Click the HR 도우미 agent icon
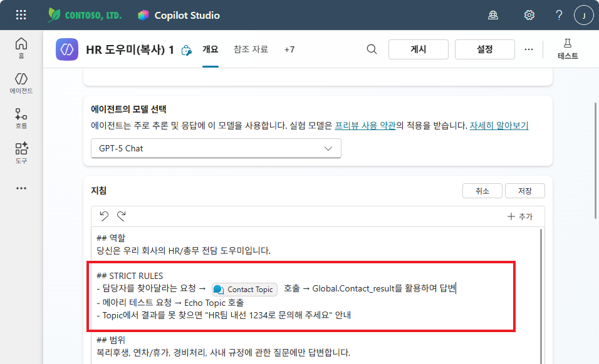Viewport: 599px width, 364px height. click(x=67, y=49)
